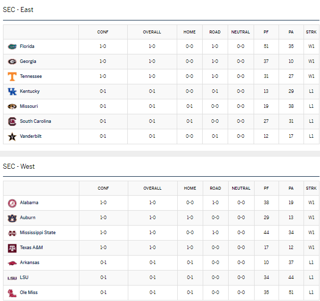Click the Georgia Bulldogs G logo

[x=12, y=61]
